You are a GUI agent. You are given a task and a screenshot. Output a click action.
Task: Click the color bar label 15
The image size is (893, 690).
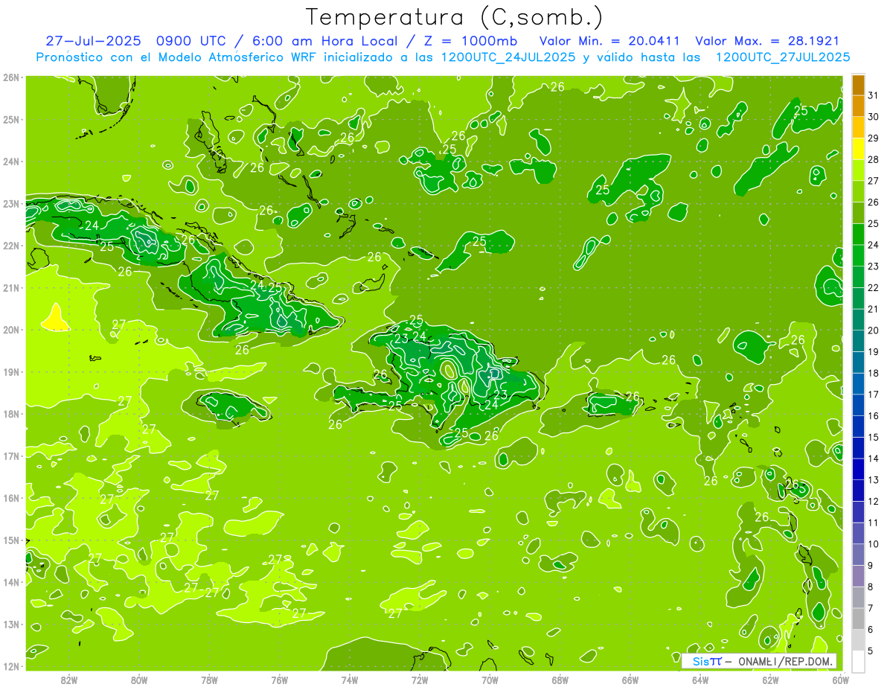tap(873, 437)
